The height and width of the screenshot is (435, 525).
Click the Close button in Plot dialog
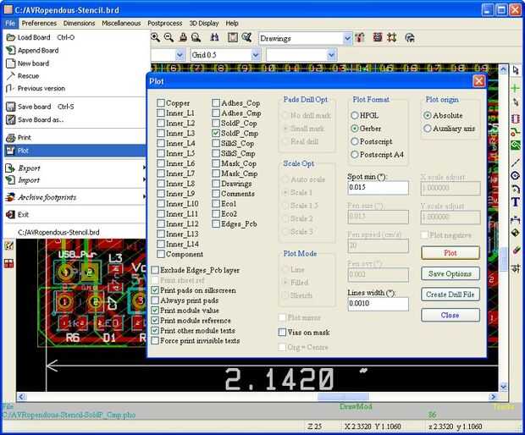(x=450, y=315)
